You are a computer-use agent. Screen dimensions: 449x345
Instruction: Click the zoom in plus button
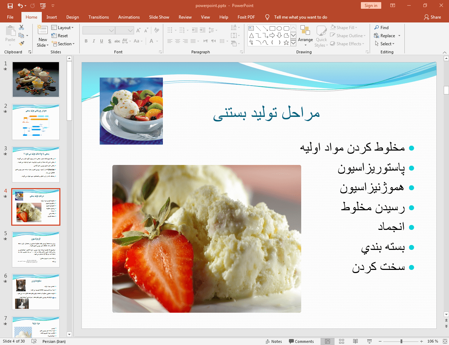[x=421, y=341]
